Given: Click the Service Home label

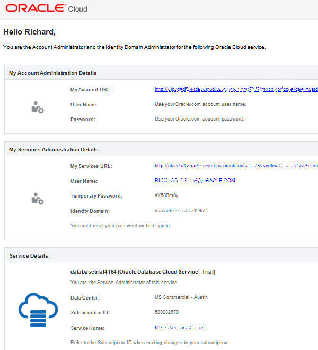Looking at the screenshot, I should [87, 328].
